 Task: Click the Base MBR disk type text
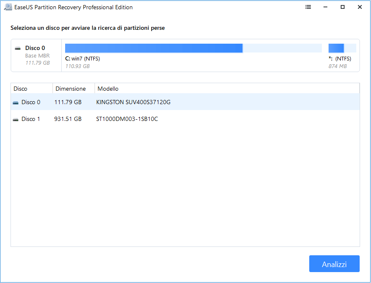click(x=37, y=56)
